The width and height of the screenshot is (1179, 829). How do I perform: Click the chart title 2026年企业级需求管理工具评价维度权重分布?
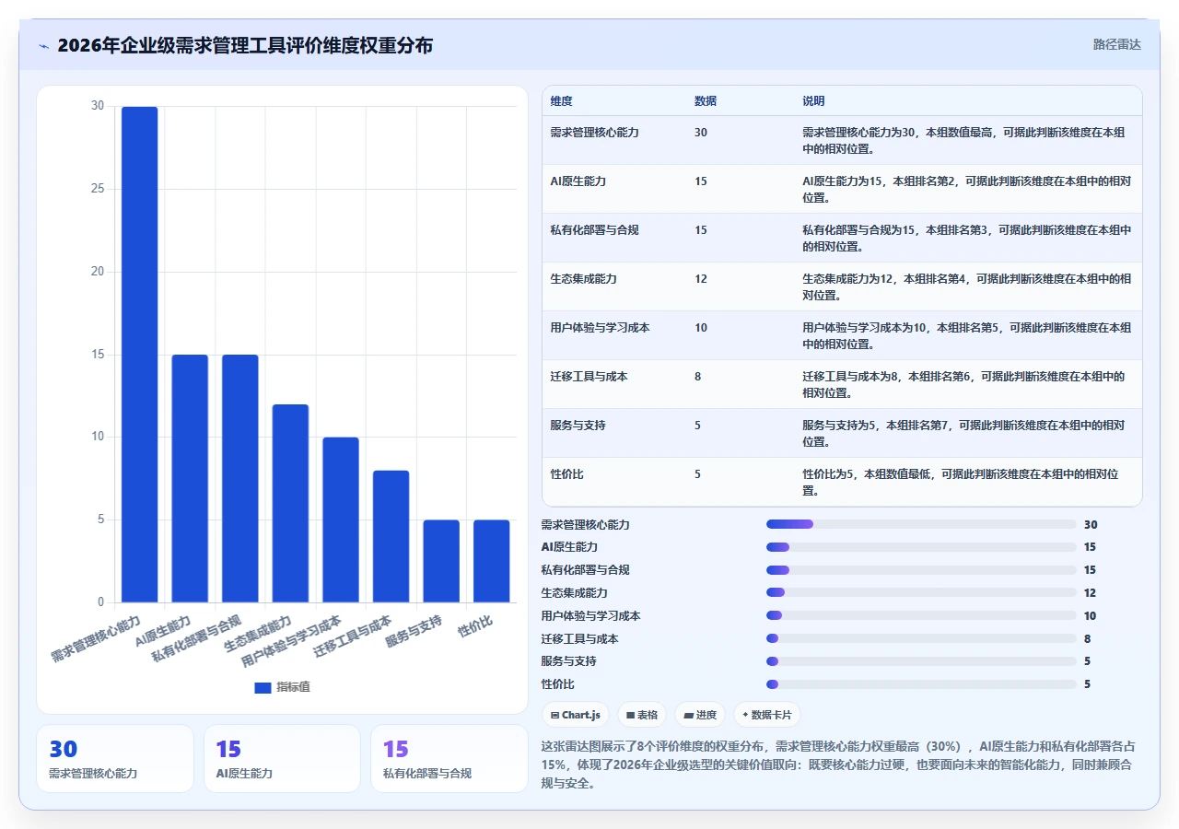tap(245, 45)
